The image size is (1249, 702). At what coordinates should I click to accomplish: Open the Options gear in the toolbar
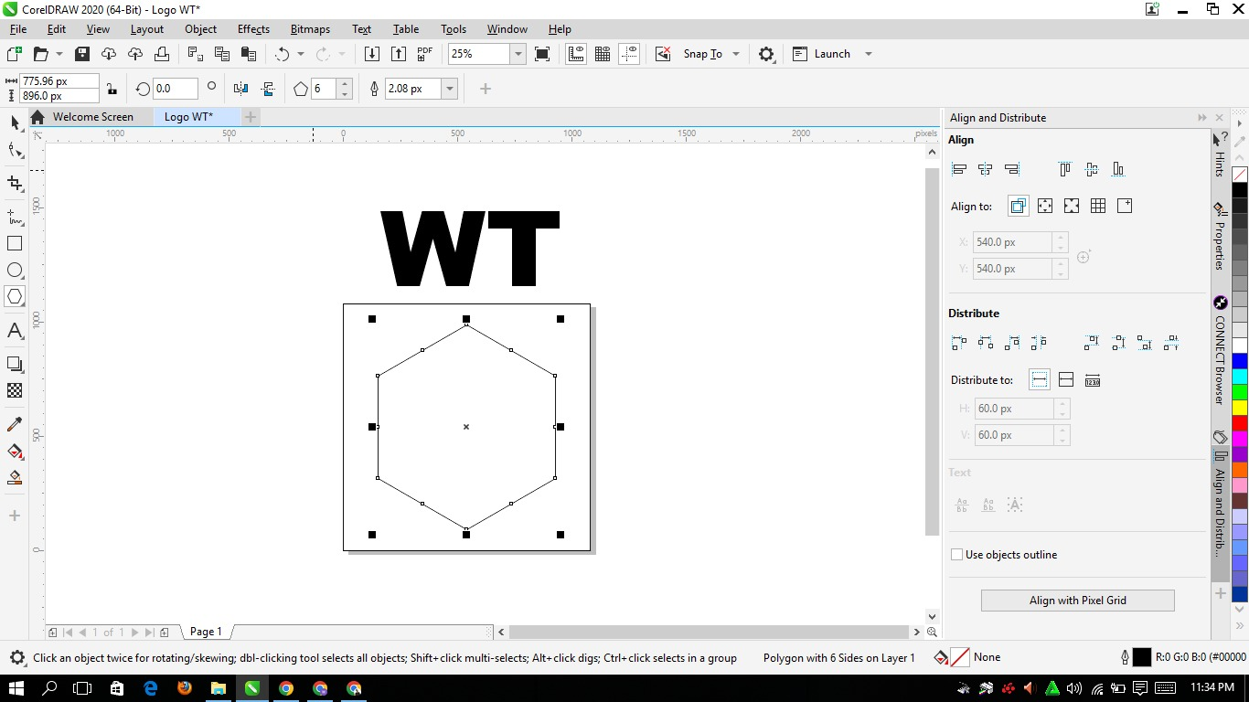[766, 54]
